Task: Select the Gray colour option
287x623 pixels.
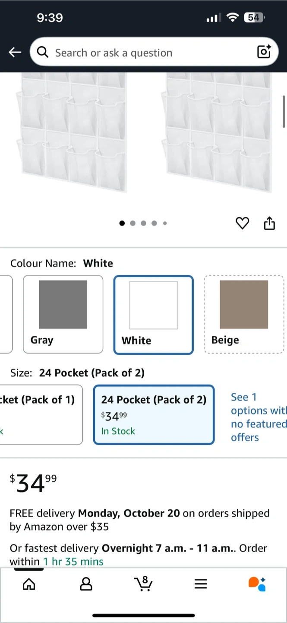Action: [x=63, y=314]
